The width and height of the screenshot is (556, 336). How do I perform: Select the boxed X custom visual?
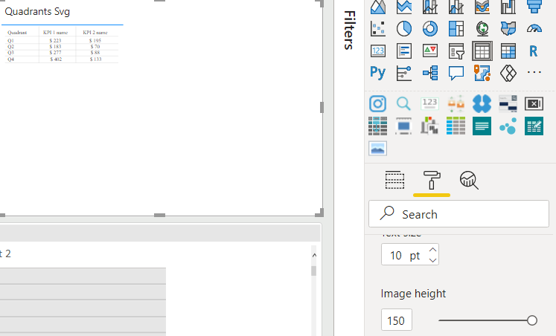tap(534, 104)
